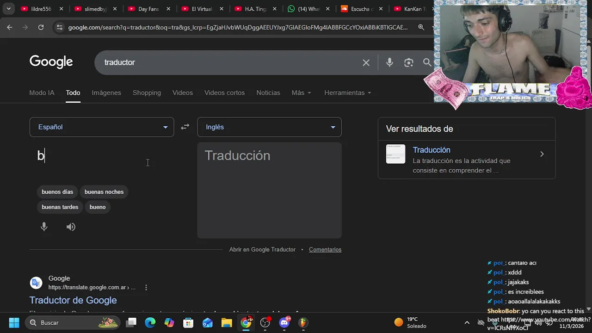Switch to the WhatsApp (14) tab

point(309,9)
